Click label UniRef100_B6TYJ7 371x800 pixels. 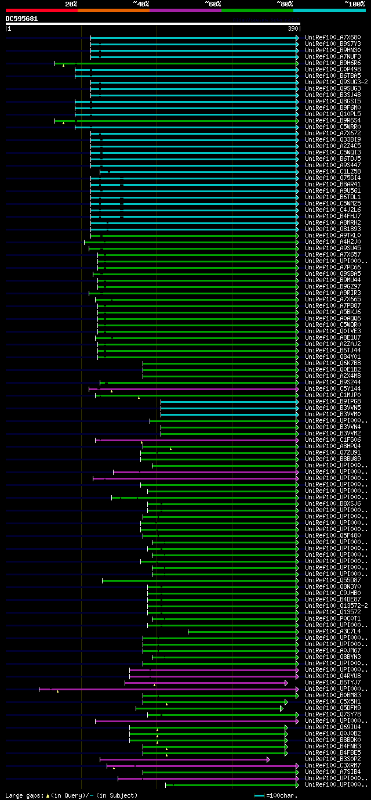click(x=333, y=682)
